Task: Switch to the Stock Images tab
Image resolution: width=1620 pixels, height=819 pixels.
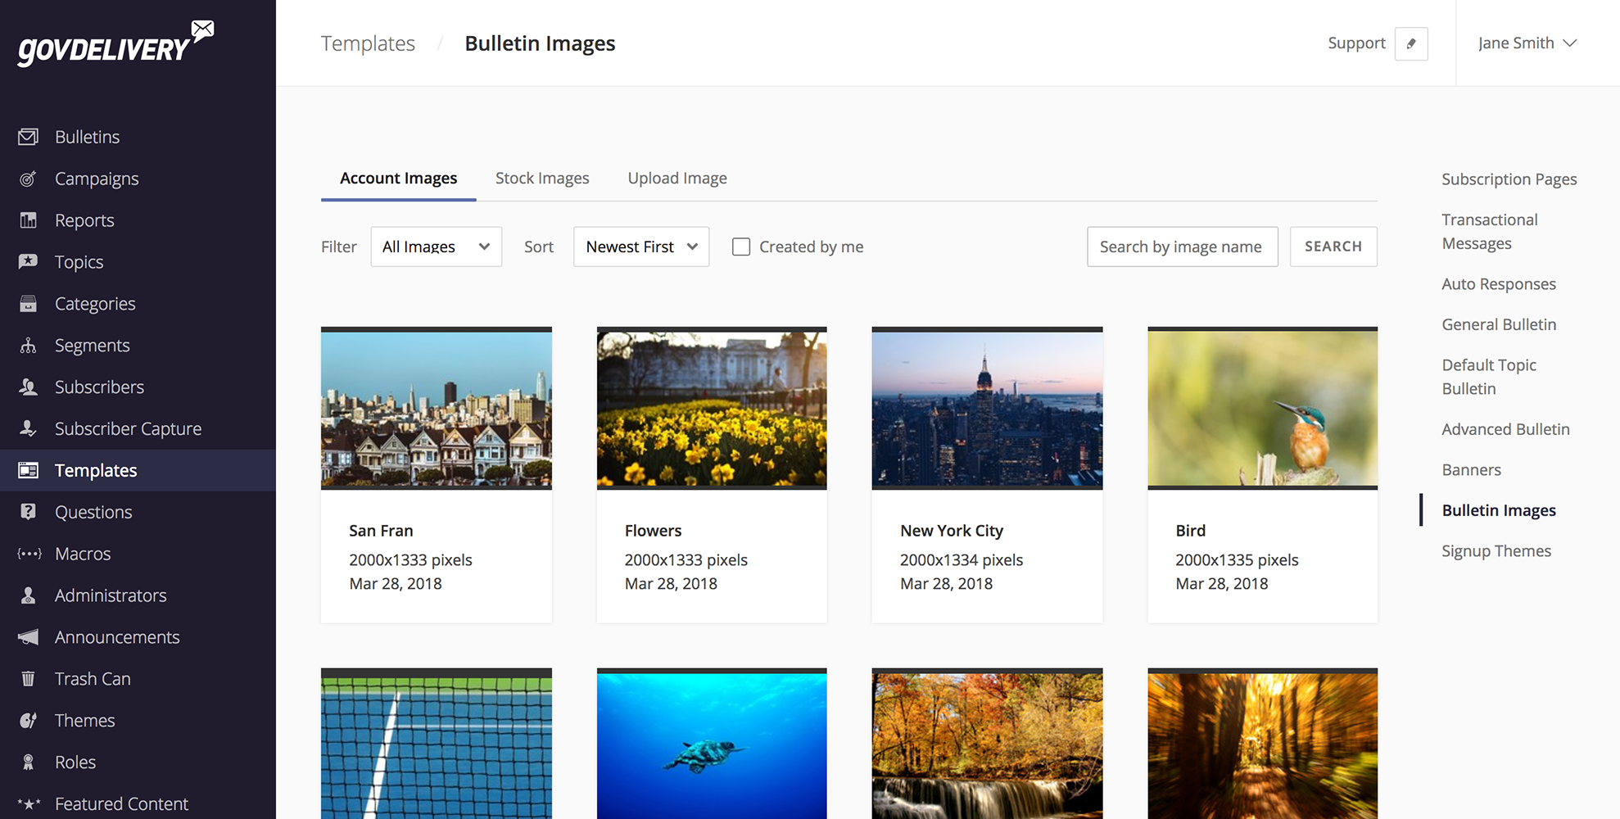Action: click(541, 178)
